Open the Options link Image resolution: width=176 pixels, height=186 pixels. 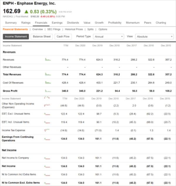coord(103,29)
